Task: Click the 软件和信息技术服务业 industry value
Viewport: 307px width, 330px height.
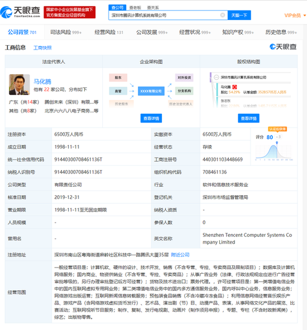Action: tap(226, 185)
